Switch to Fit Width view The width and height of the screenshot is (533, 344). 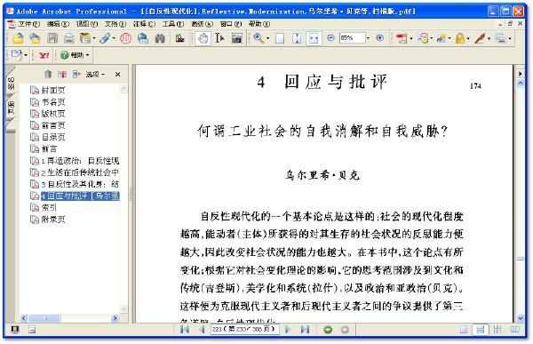point(314,38)
